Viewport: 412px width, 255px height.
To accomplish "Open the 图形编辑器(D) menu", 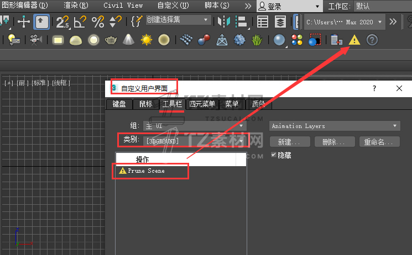I will click(x=25, y=6).
